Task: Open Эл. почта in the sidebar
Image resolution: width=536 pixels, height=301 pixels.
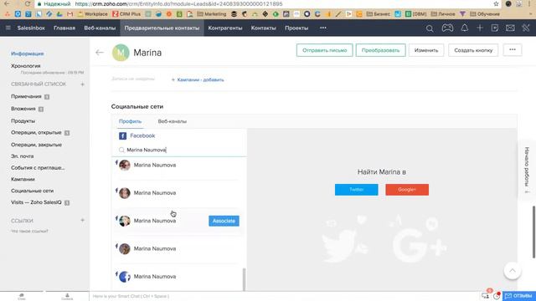Action: 23,156
